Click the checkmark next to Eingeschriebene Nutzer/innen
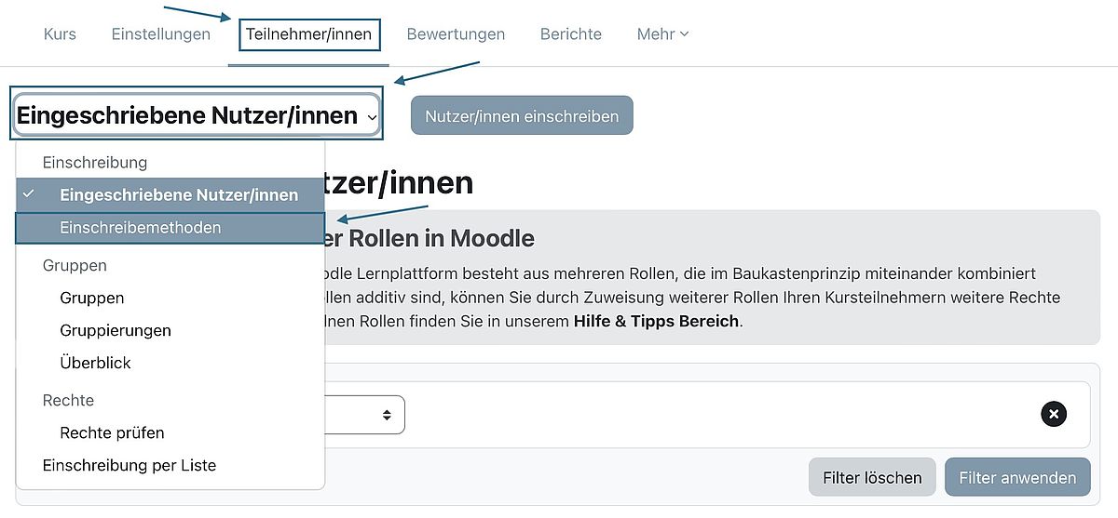The image size is (1118, 518). click(30, 193)
